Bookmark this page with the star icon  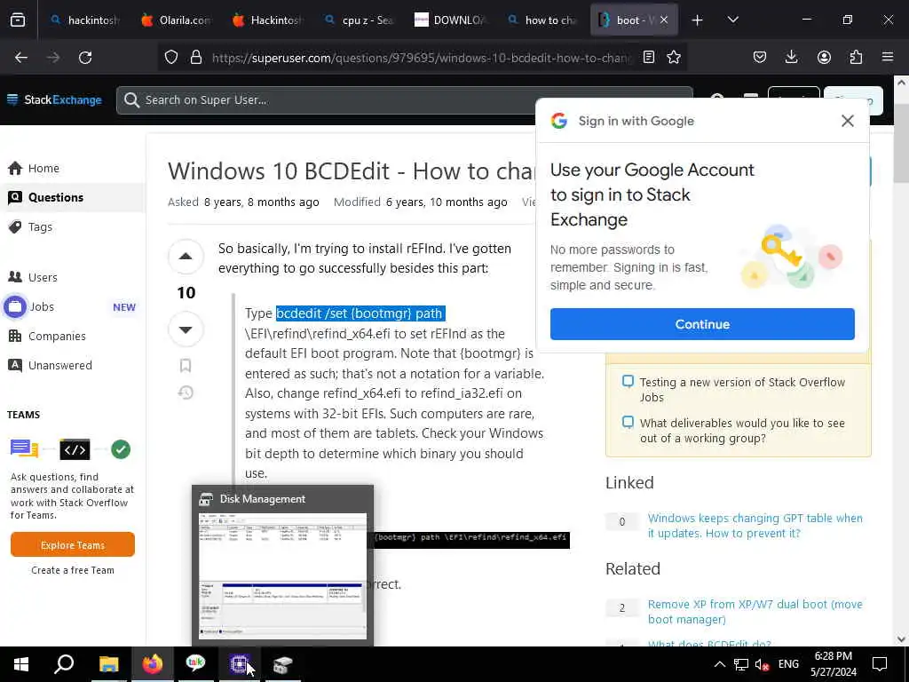pos(674,57)
